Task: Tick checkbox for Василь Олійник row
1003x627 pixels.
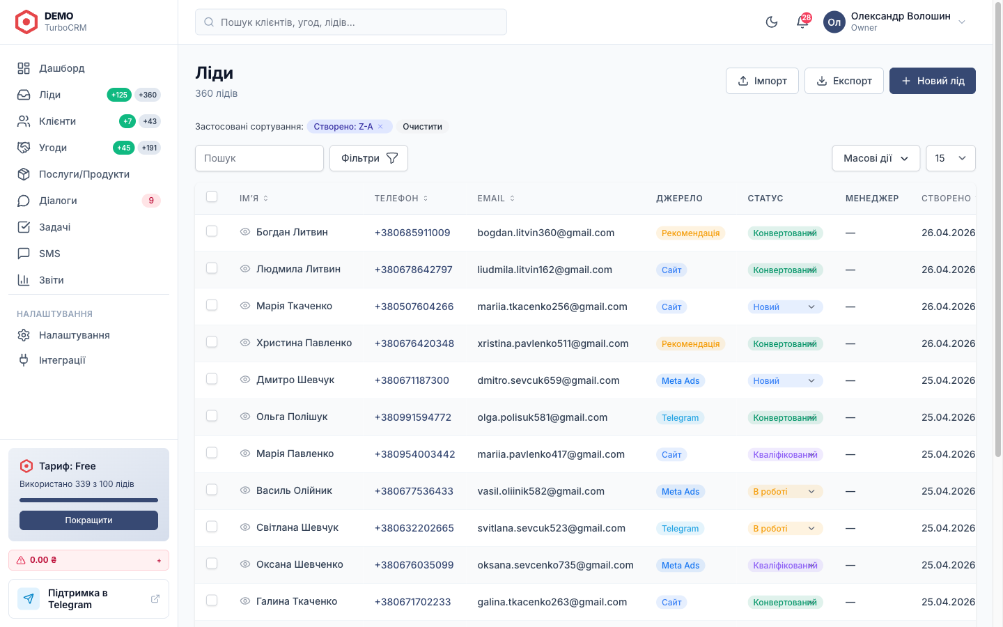Action: 212,490
